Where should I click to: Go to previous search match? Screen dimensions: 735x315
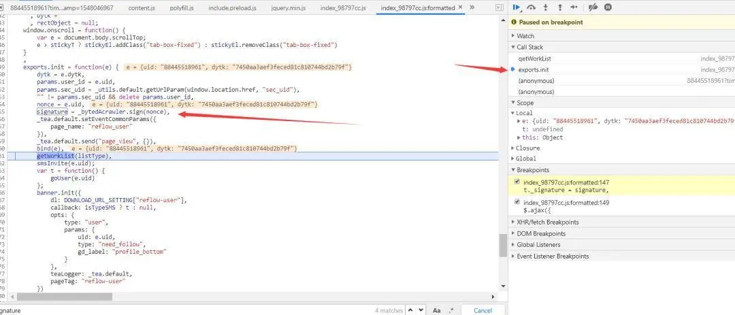click(410, 310)
